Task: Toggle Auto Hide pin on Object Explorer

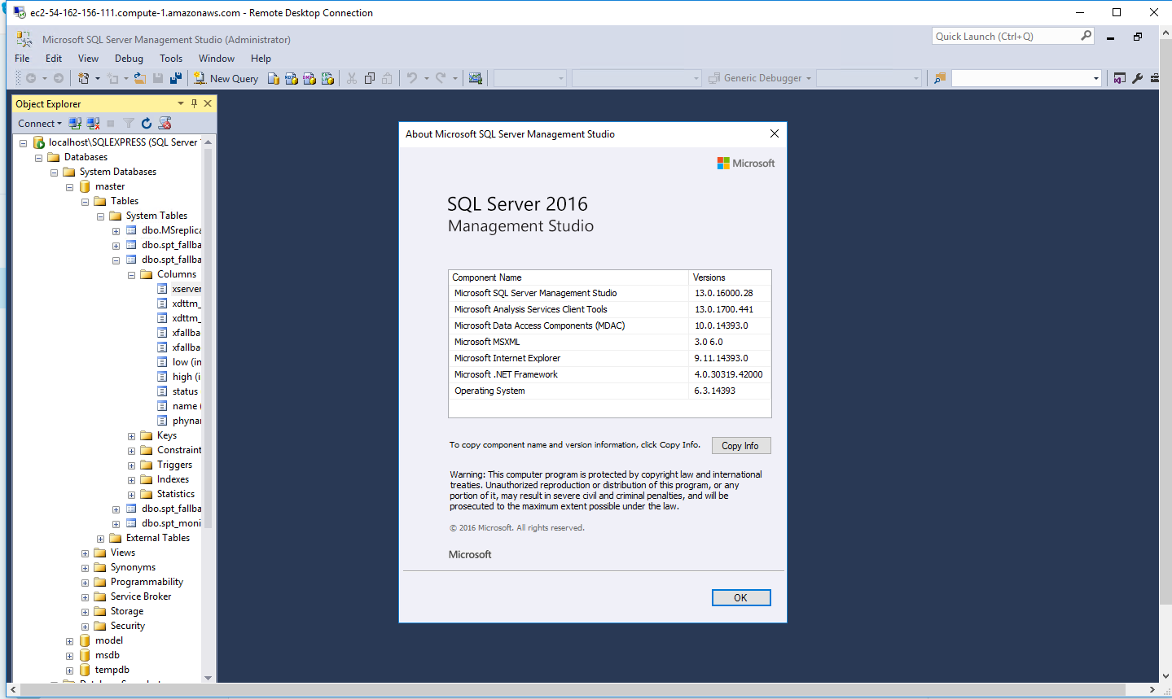Action: click(x=194, y=103)
